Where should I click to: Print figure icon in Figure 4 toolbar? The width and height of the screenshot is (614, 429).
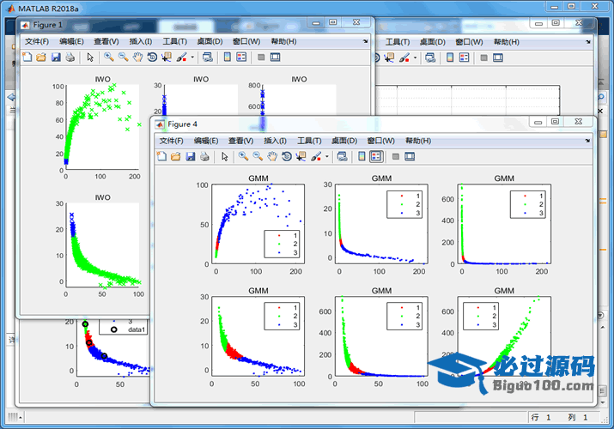point(204,156)
